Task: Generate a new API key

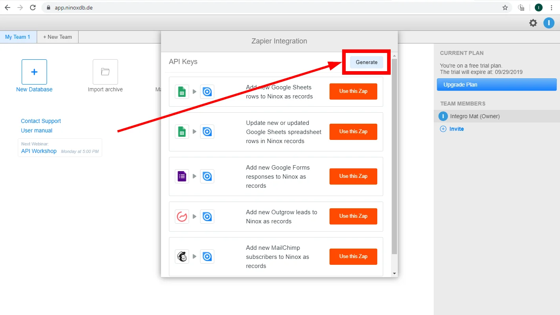Action: point(367,62)
